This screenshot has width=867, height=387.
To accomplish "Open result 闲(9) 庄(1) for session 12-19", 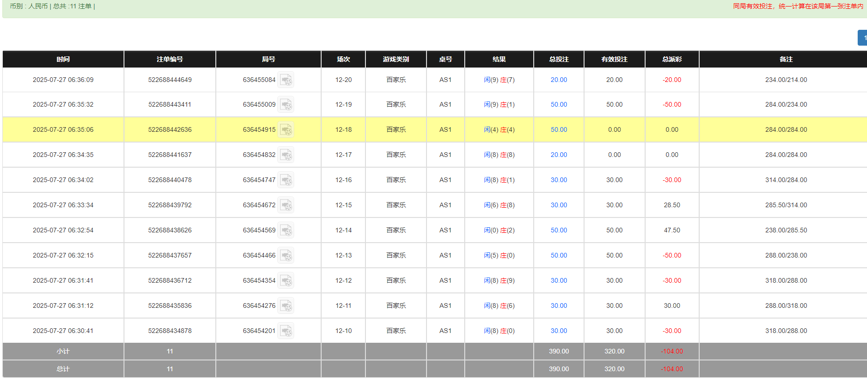I will coord(499,105).
